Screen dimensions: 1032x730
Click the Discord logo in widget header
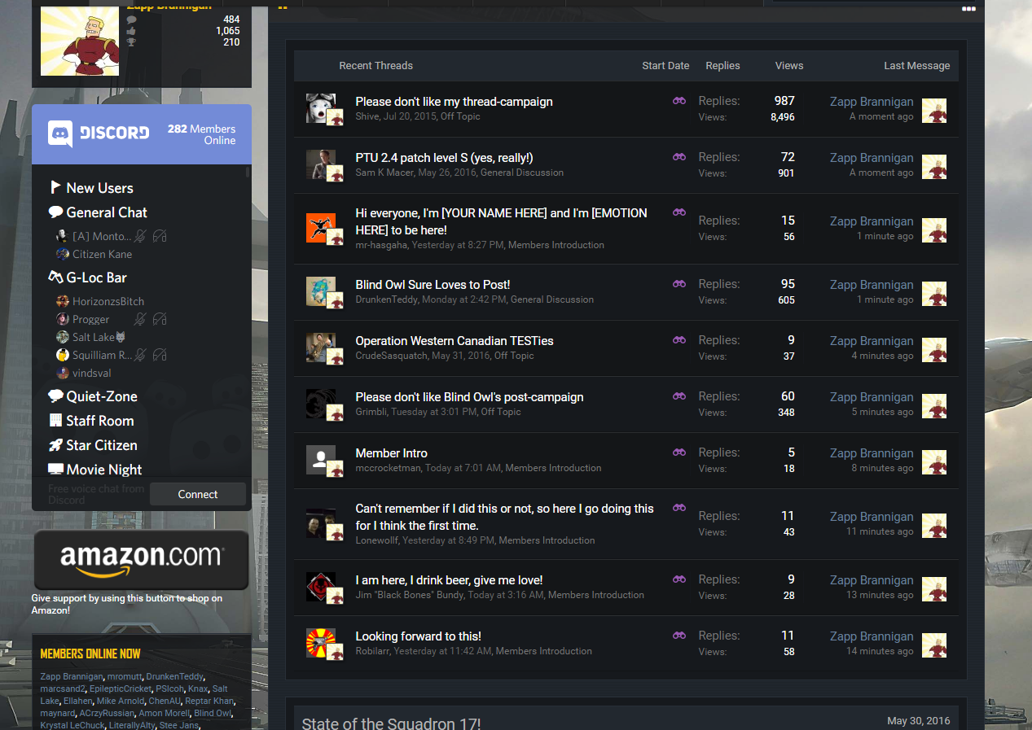point(99,133)
